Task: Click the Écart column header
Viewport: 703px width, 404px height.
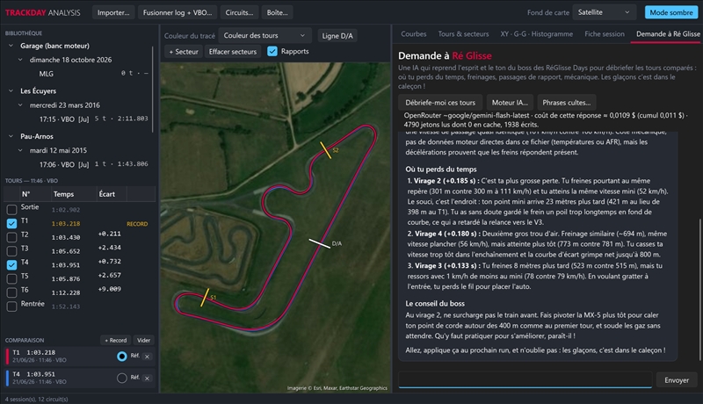Action: tap(106, 194)
